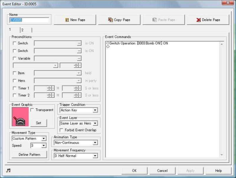Enable the Timer 1 precondition checkbox
The height and width of the screenshot is (178, 236).
pos(14,88)
